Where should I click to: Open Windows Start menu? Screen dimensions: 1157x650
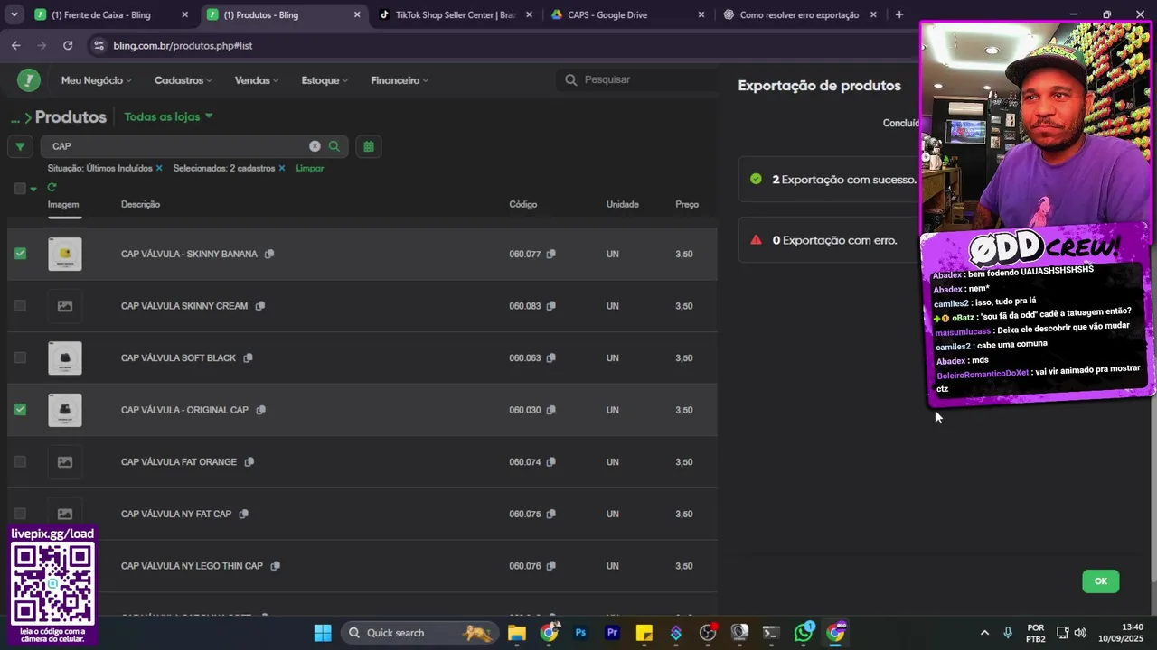(x=323, y=633)
